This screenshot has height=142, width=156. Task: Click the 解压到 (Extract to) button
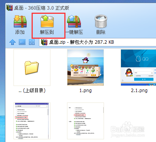click(47, 25)
